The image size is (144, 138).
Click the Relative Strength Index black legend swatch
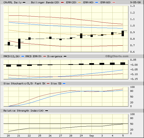[x=47, y=111]
